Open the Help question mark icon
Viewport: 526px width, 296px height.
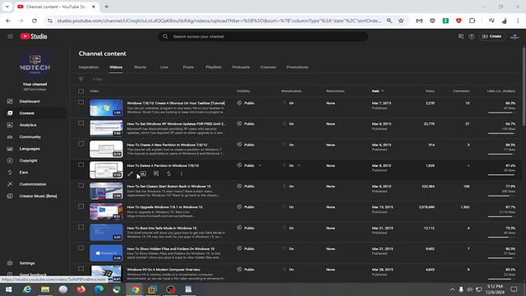(471, 36)
